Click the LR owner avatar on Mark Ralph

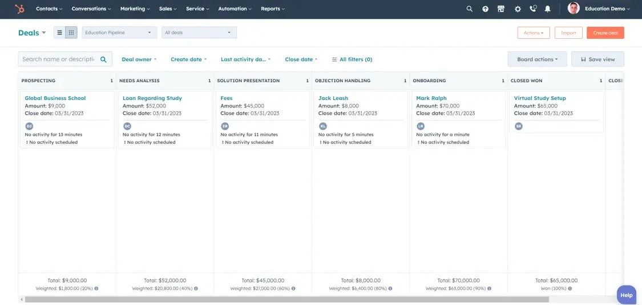[x=421, y=126]
